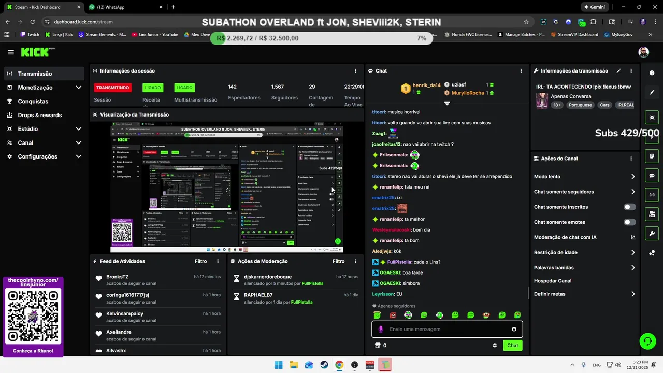Open the Twitch bookmark
The height and width of the screenshot is (373, 663).
pos(30,35)
